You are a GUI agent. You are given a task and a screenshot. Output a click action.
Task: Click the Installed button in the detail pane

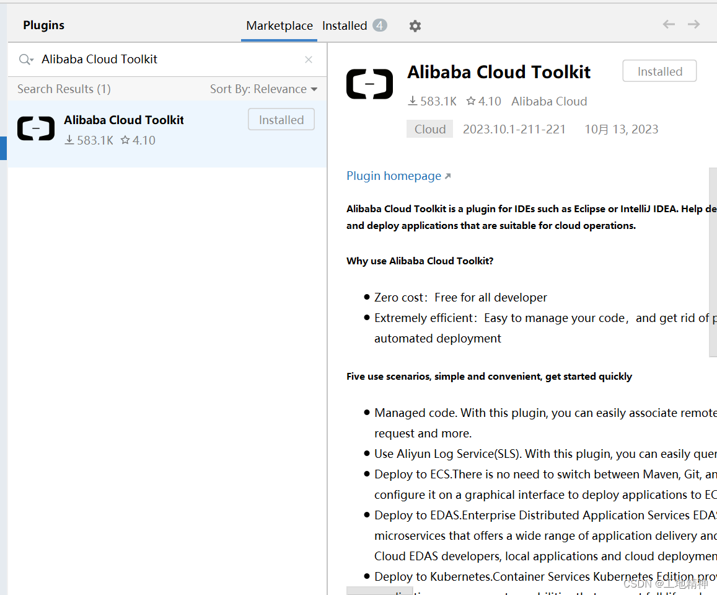(659, 71)
